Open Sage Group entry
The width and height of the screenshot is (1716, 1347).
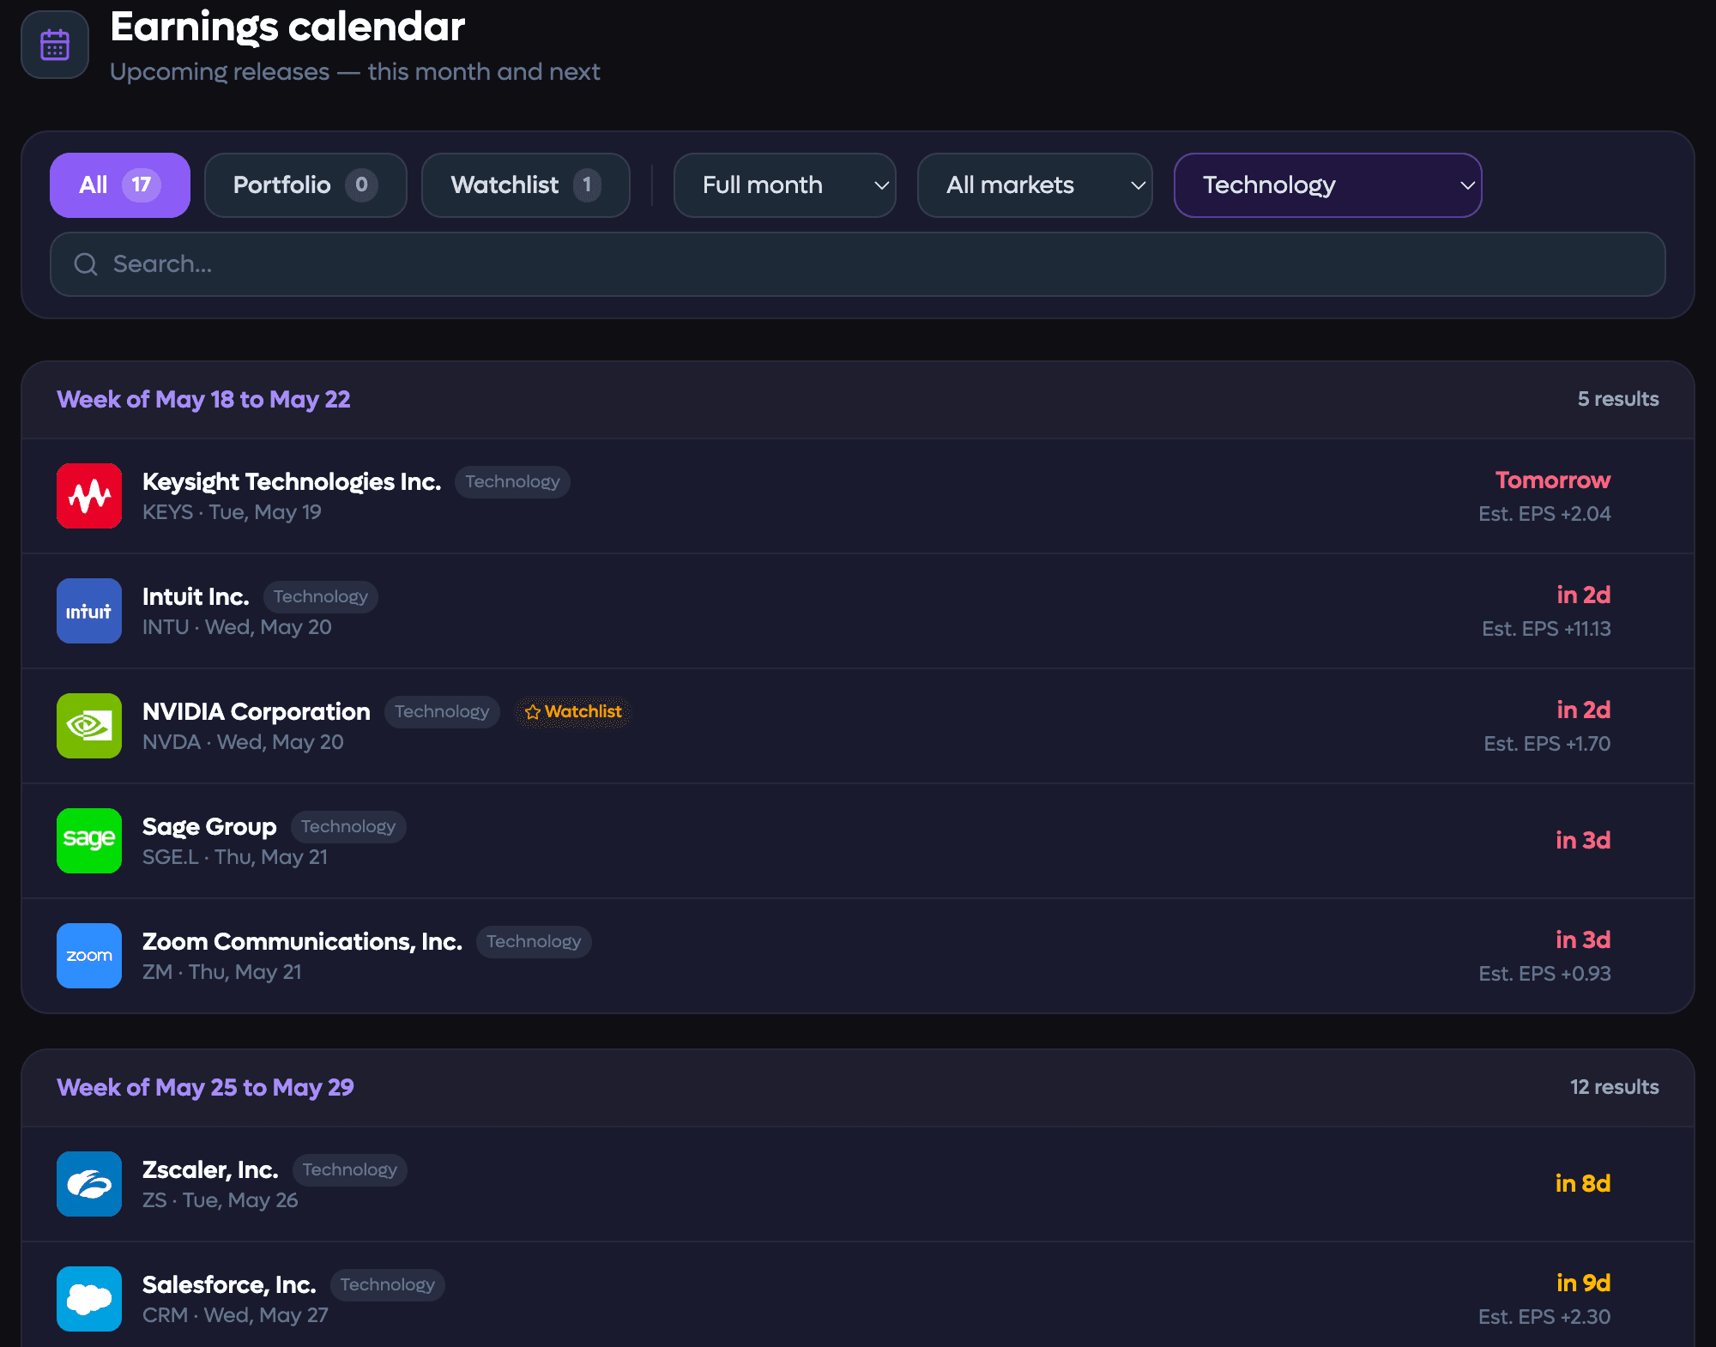point(858,841)
